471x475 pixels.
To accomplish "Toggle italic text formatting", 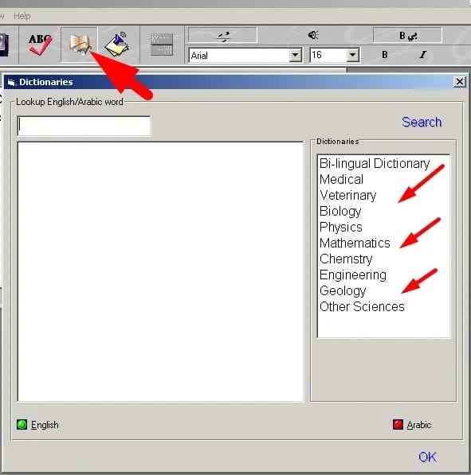I will tap(422, 55).
